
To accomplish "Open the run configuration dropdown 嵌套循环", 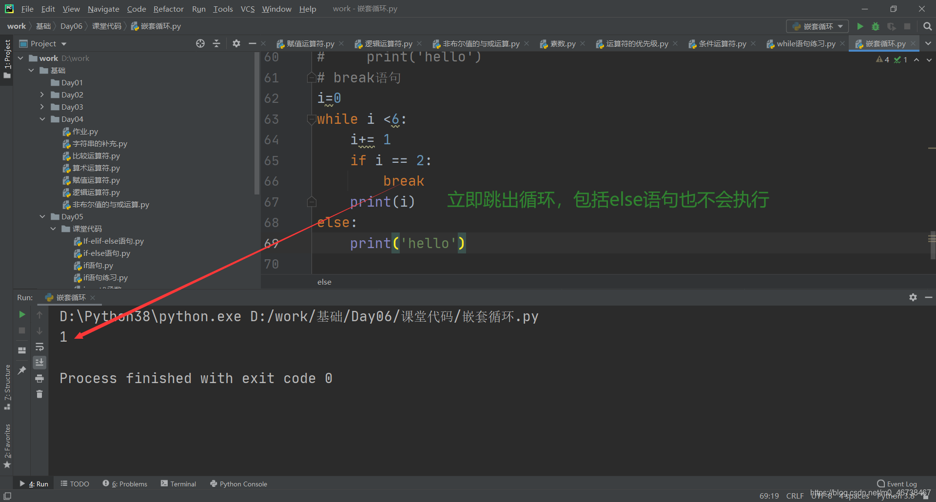I will point(818,26).
